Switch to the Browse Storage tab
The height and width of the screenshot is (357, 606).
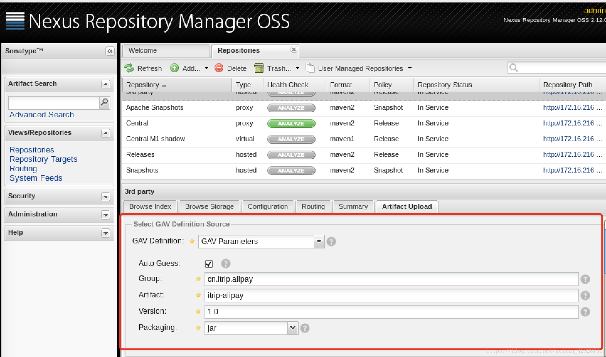[209, 207]
